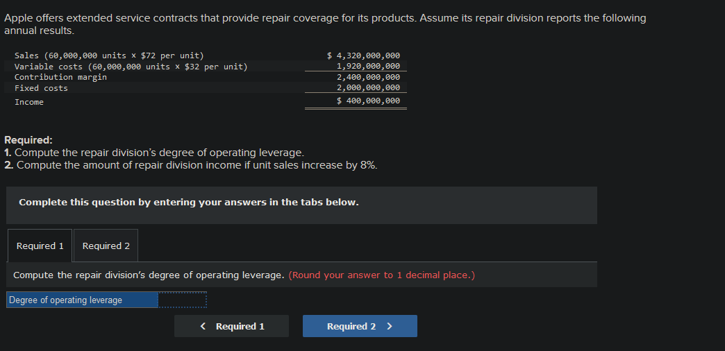This screenshot has height=351, width=725.
Task: Click the red rounding instruction text
Action: 381,275
